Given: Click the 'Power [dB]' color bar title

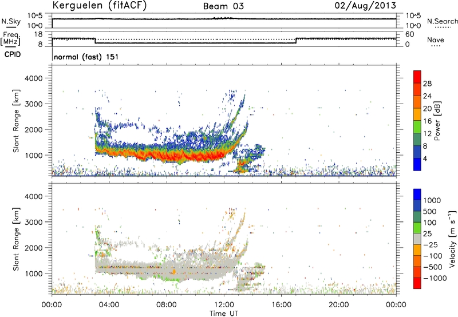Looking at the screenshot, I should (437, 121).
